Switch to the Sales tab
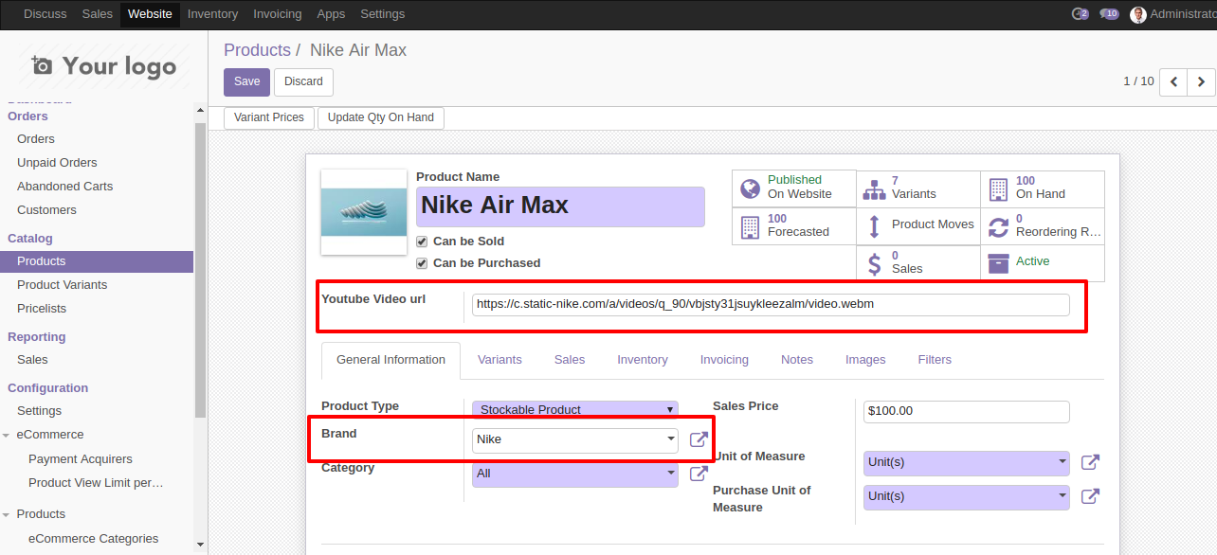Screen dimensions: 1217x555 (x=570, y=360)
